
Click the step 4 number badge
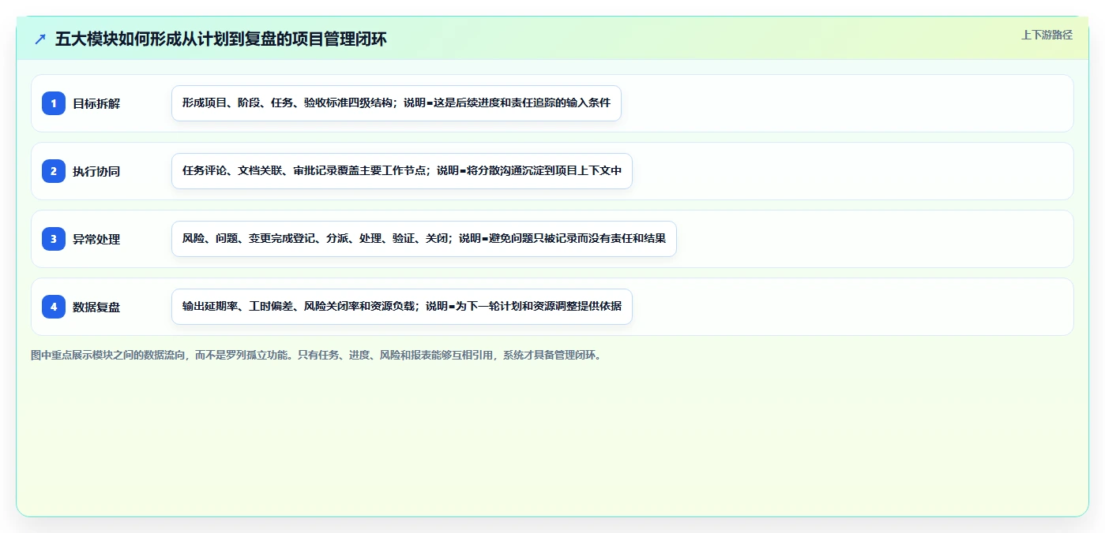[x=54, y=307]
